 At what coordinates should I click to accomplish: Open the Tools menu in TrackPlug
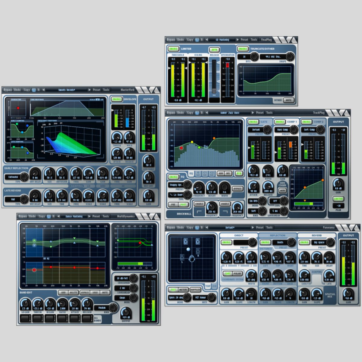click(x=269, y=113)
